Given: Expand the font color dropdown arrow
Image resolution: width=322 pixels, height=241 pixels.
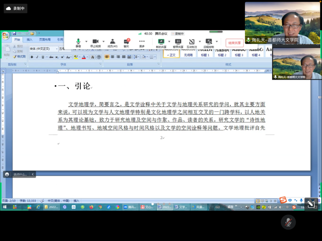Looking at the screenshot, I should (x=88, y=57).
